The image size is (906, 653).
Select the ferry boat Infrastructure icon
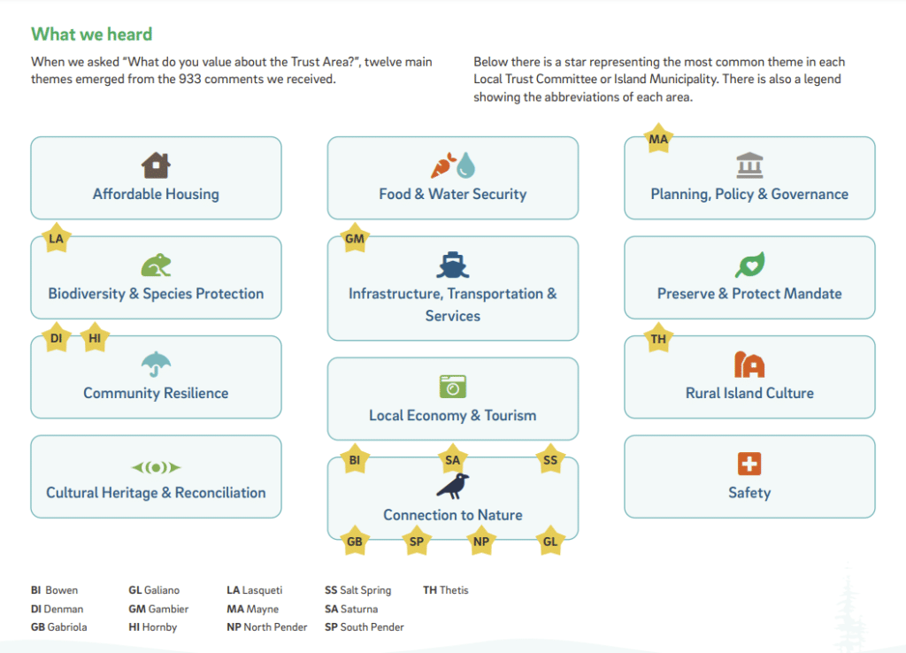(x=453, y=265)
